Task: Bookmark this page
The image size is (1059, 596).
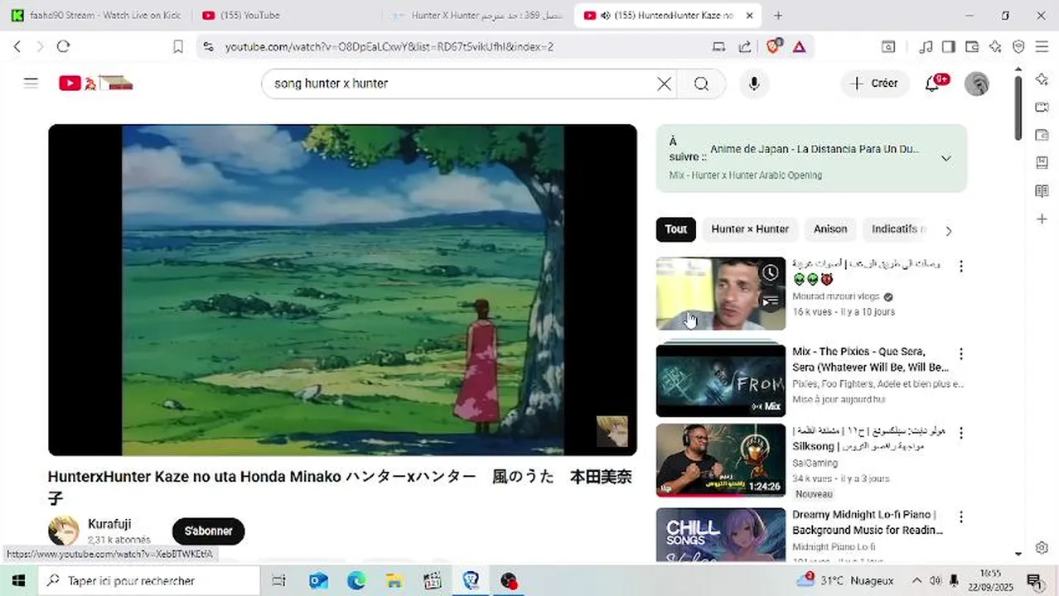Action: click(177, 47)
